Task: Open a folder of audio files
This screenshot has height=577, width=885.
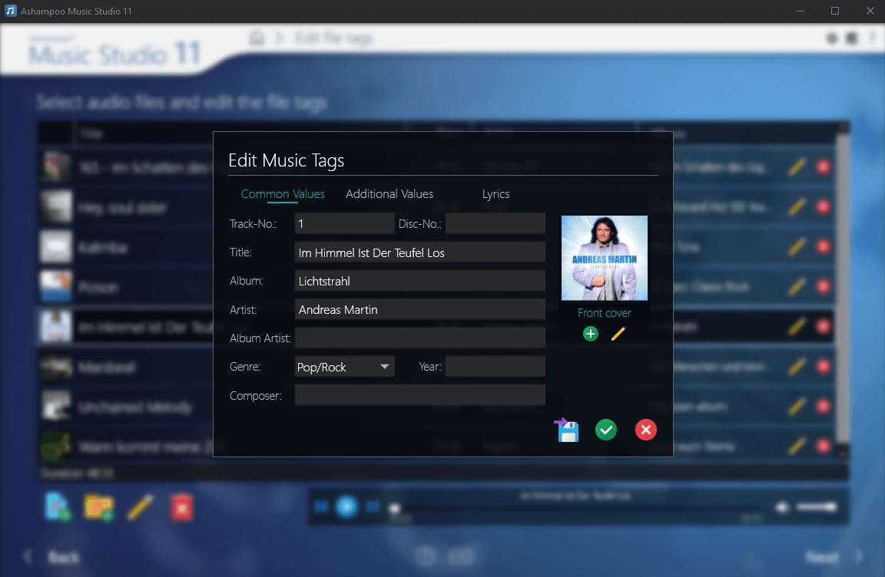Action: [96, 506]
